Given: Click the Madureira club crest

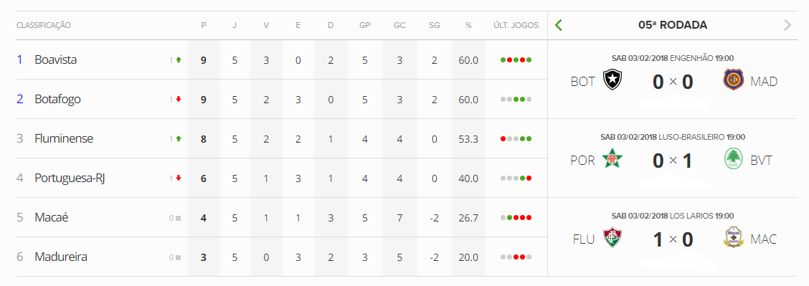Looking at the screenshot, I should click(x=733, y=81).
